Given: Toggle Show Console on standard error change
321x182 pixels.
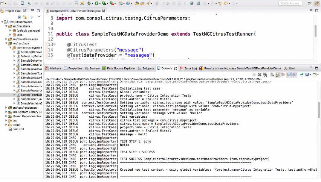Looking at the screenshot, I should click(294, 75).
